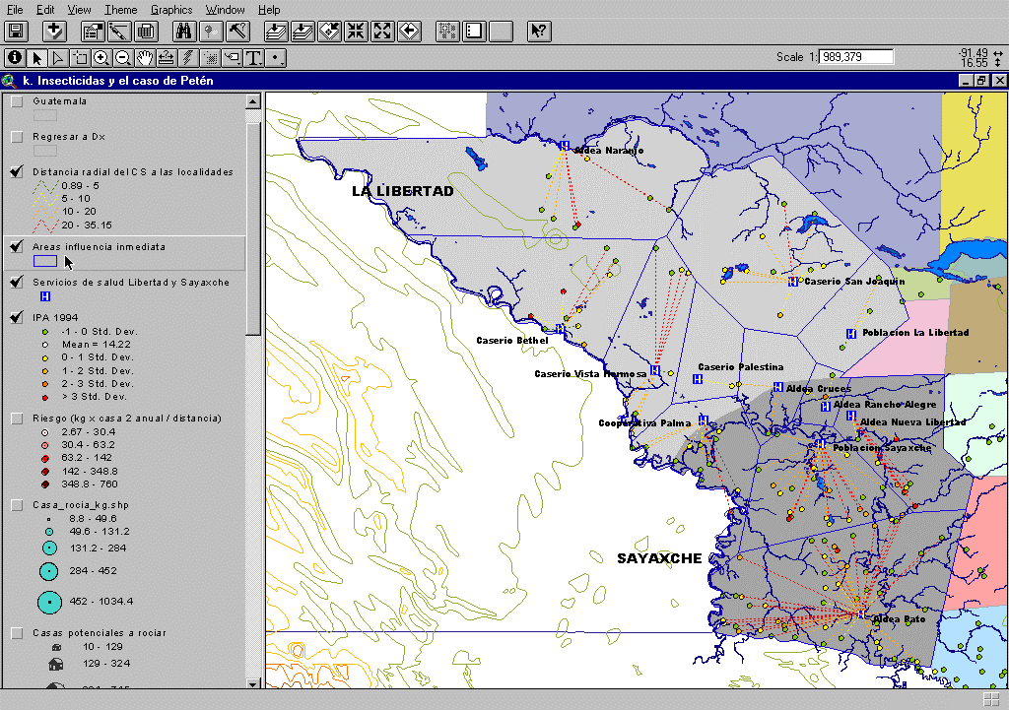Click the Save Project toolbar icon

point(17,31)
